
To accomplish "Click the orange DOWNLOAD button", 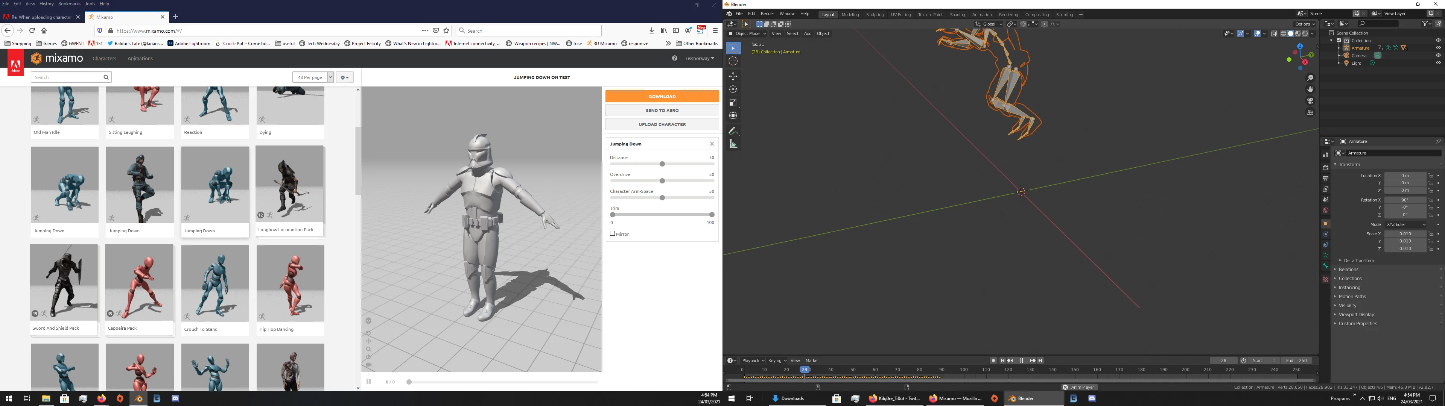I will pos(662,97).
